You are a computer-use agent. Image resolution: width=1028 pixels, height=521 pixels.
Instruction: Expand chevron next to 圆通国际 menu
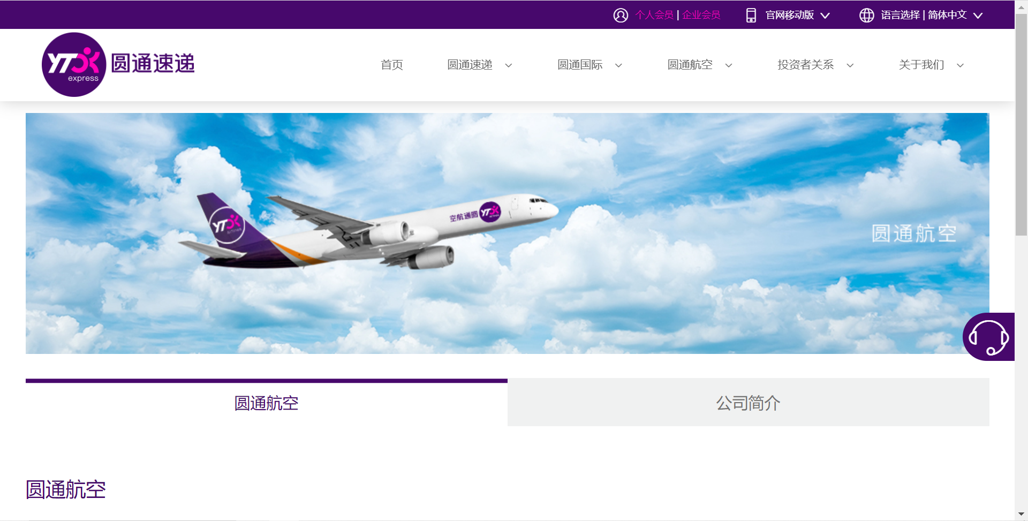point(618,65)
